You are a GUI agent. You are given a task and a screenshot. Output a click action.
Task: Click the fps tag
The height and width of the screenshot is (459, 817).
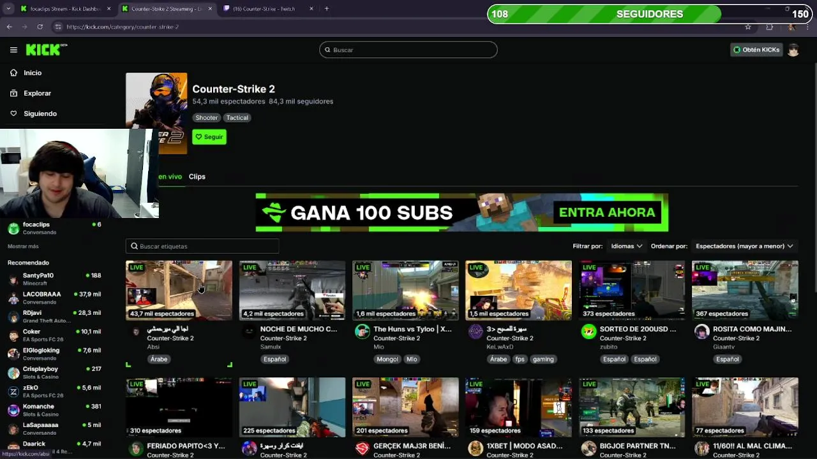(x=520, y=359)
